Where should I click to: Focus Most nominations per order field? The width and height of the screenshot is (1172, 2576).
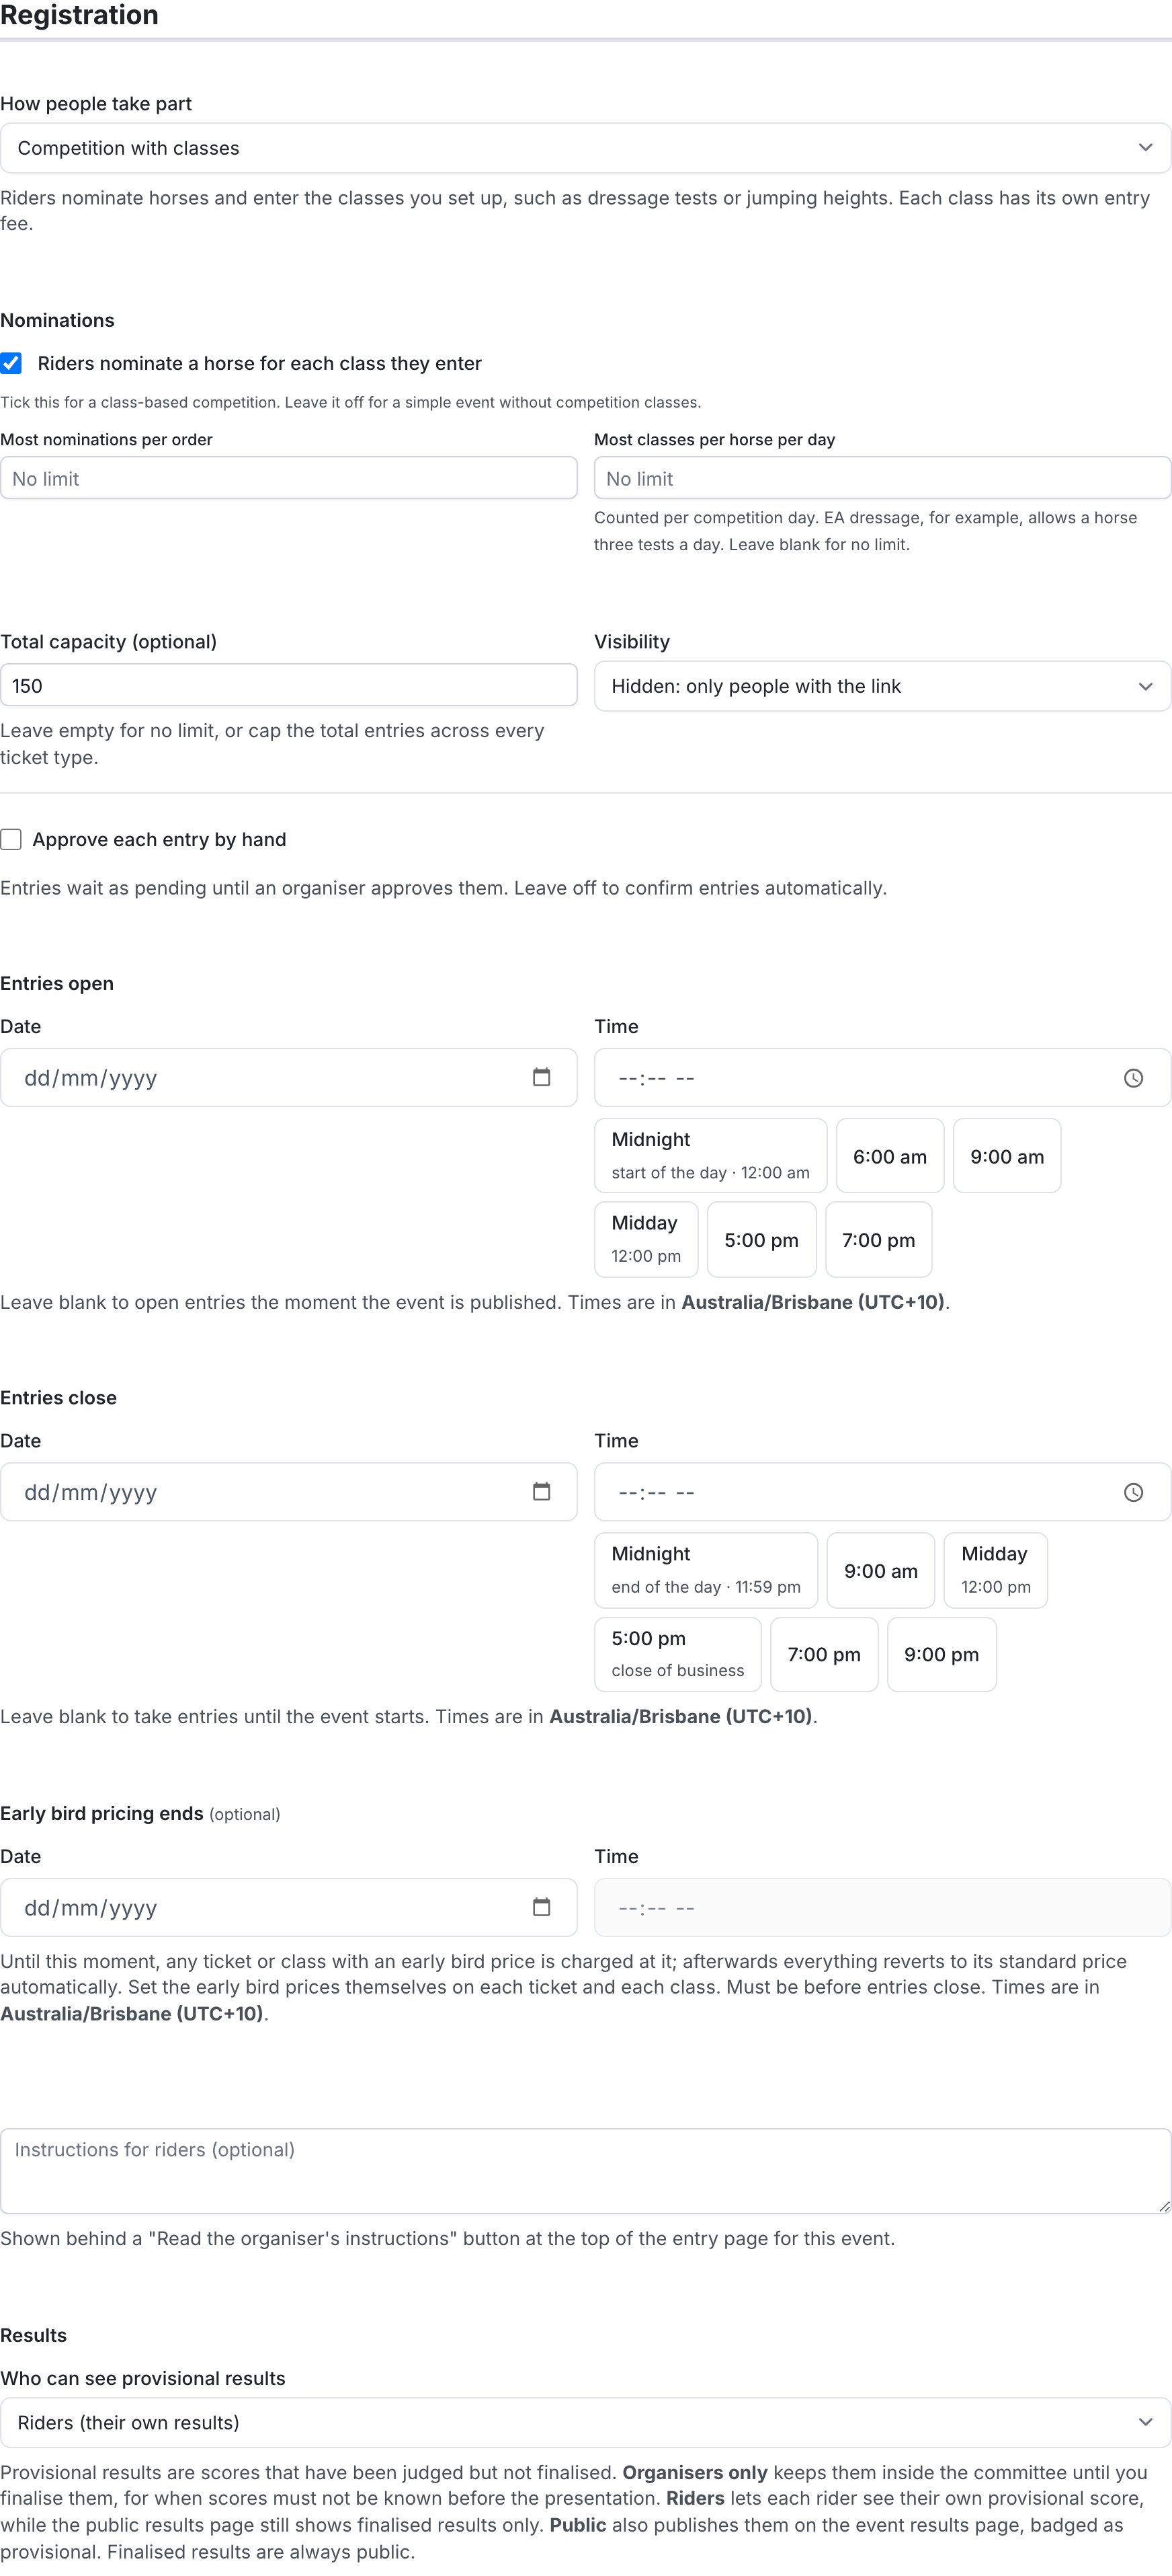click(289, 478)
